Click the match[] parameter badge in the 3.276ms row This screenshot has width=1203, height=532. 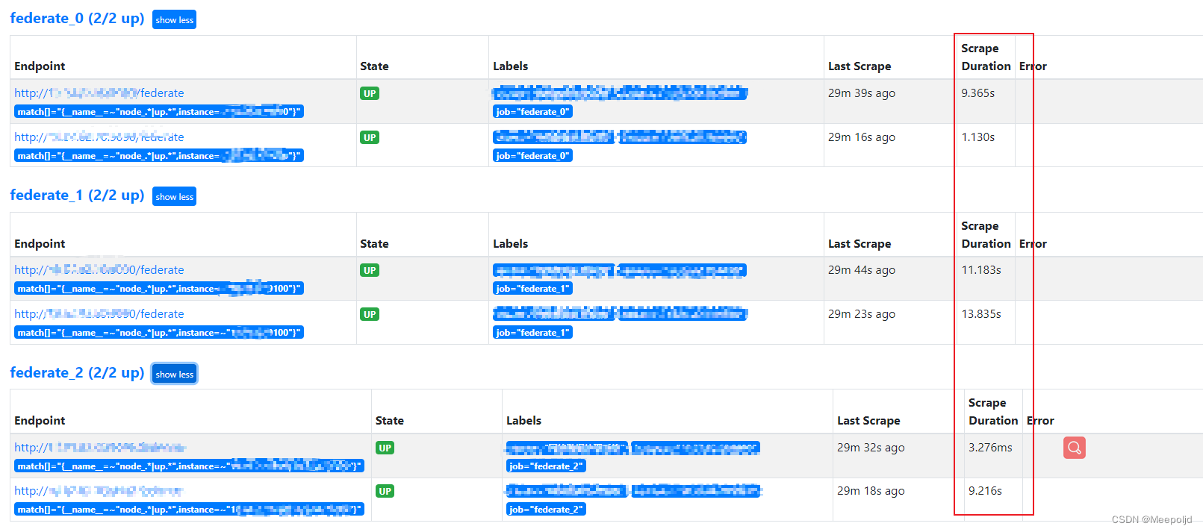189,466
